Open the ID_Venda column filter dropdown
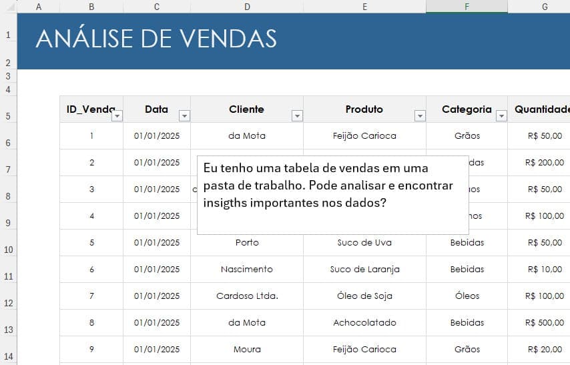The image size is (570, 365). click(x=117, y=116)
